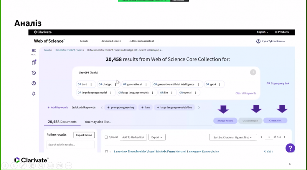The width and height of the screenshot is (307, 170).
Task: Open the researcher profile icon in sidebar
Action: coord(34,83)
